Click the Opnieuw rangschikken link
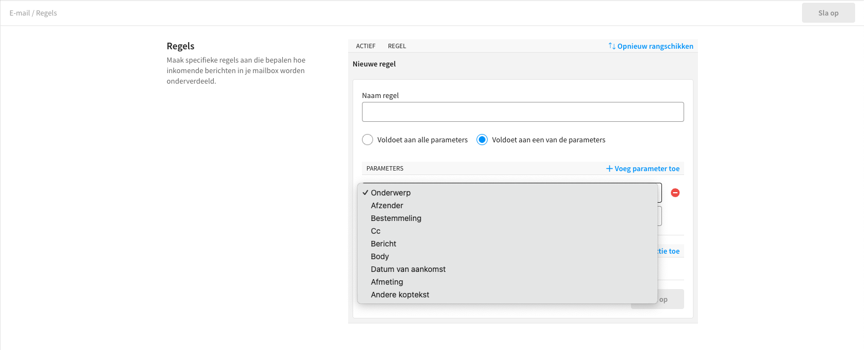 [x=655, y=46]
